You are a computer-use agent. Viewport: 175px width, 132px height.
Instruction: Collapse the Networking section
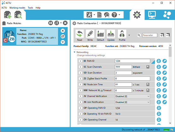pyautogui.click(x=75, y=52)
